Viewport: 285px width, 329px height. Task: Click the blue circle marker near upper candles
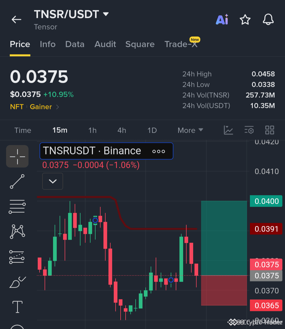point(95,220)
